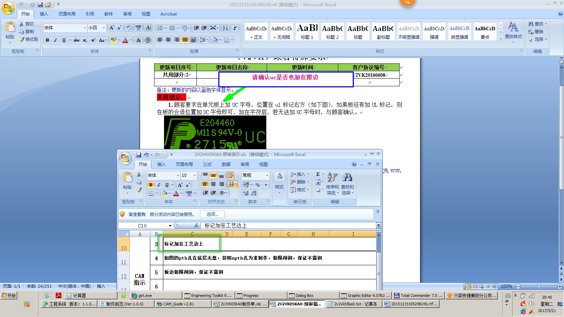Screen dimensions: 564x317
Task: Click Excel formula bar text 标记加在工艺边上
Action: tap(226, 225)
